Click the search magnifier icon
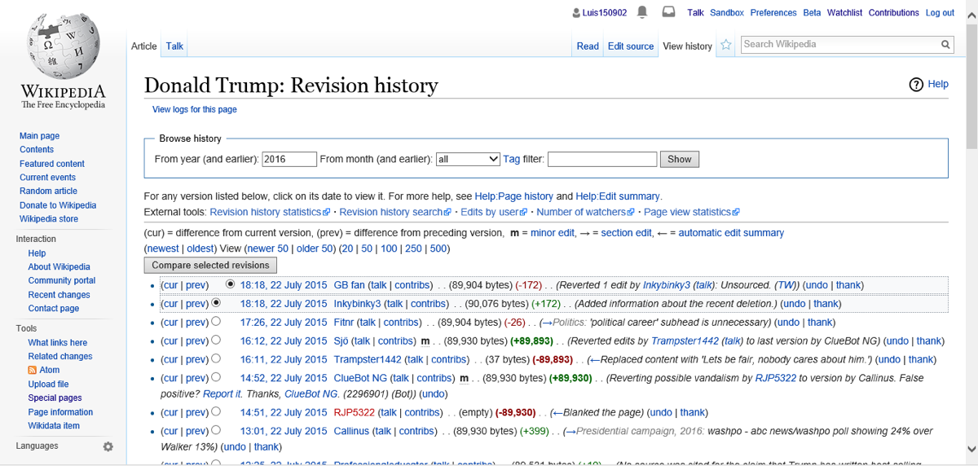Image resolution: width=978 pixels, height=466 pixels. (x=945, y=45)
